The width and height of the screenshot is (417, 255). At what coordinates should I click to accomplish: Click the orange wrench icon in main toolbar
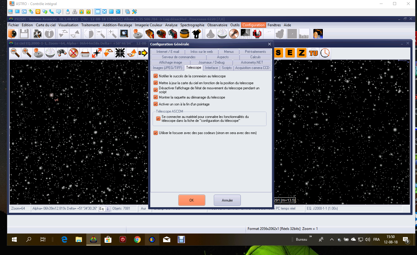pos(234,34)
